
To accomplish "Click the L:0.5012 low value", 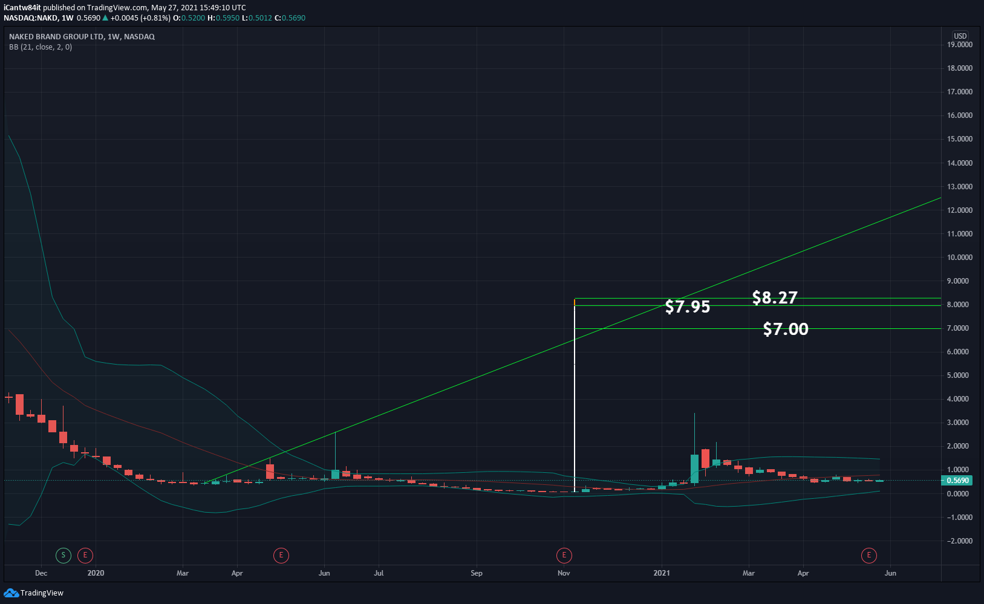I will (x=257, y=18).
